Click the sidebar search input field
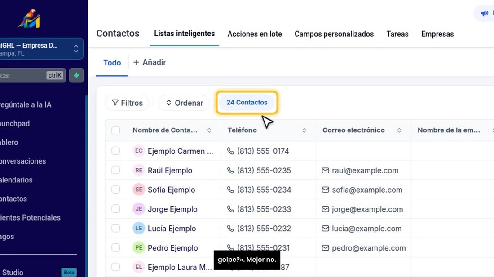 coord(33,75)
